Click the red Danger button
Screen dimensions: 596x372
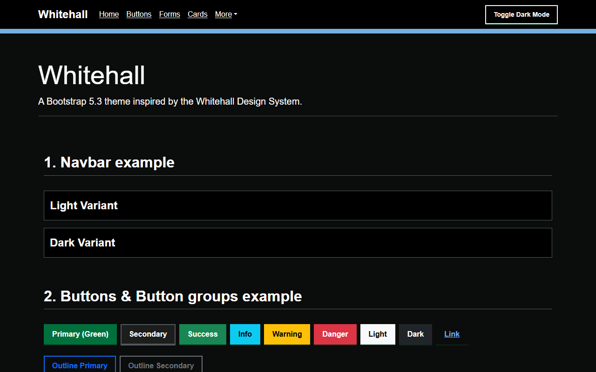click(335, 334)
